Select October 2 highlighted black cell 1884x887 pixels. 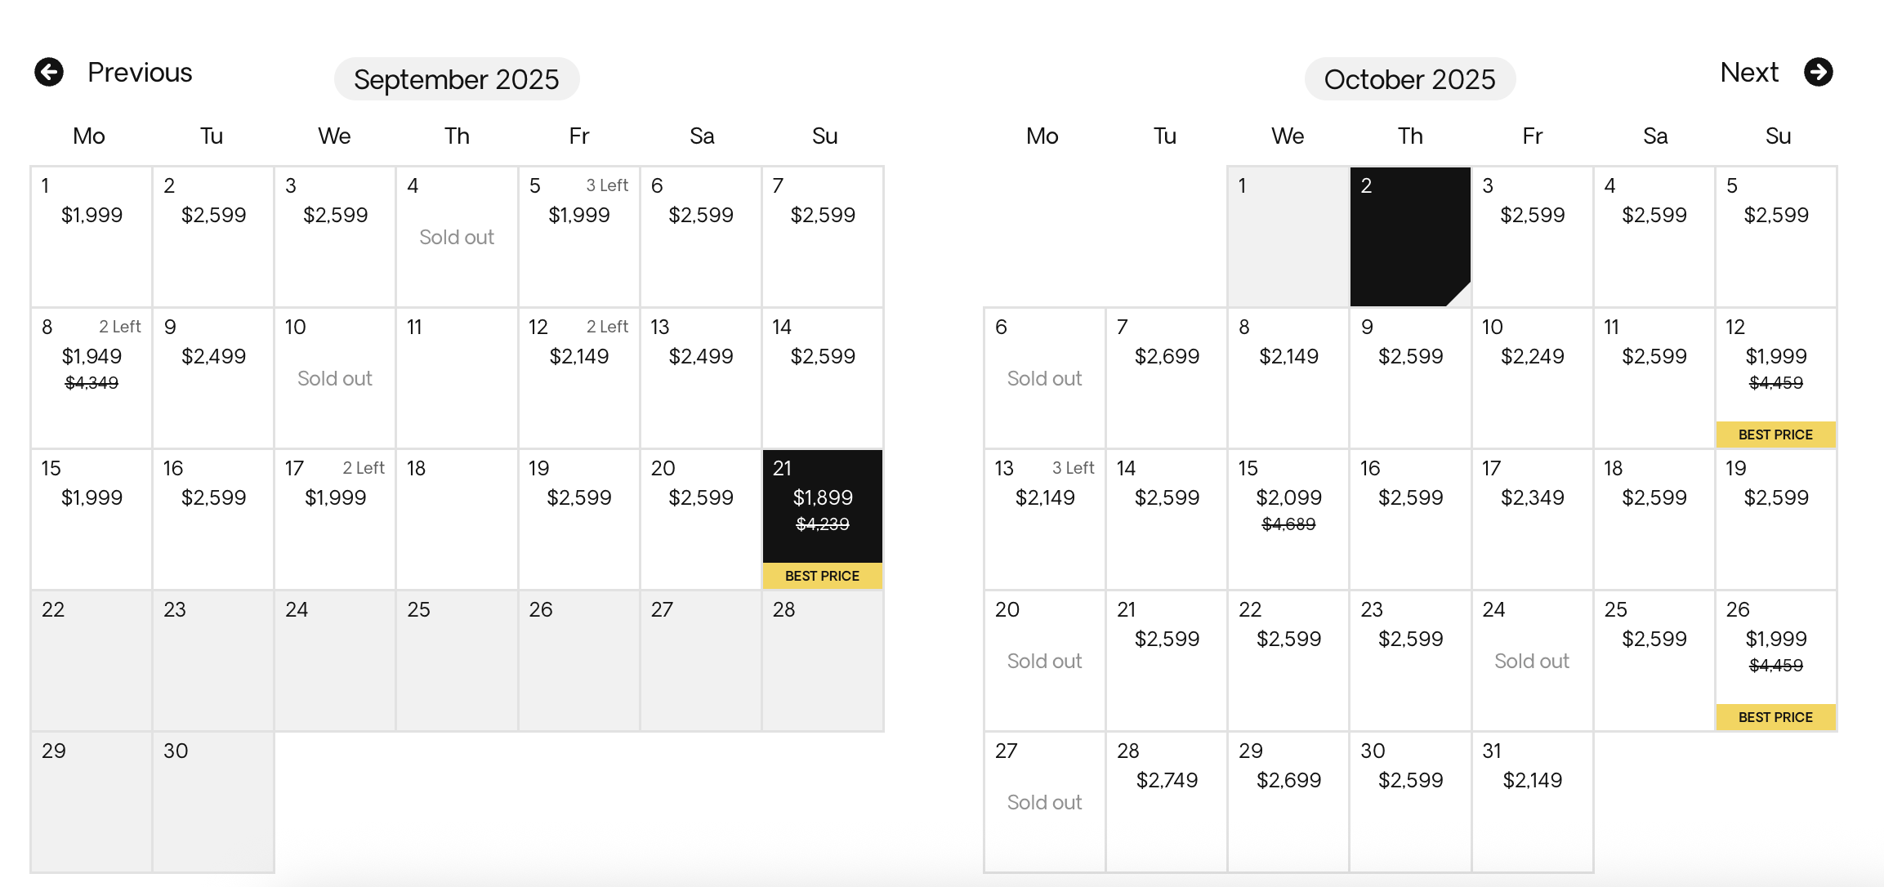pos(1410,237)
